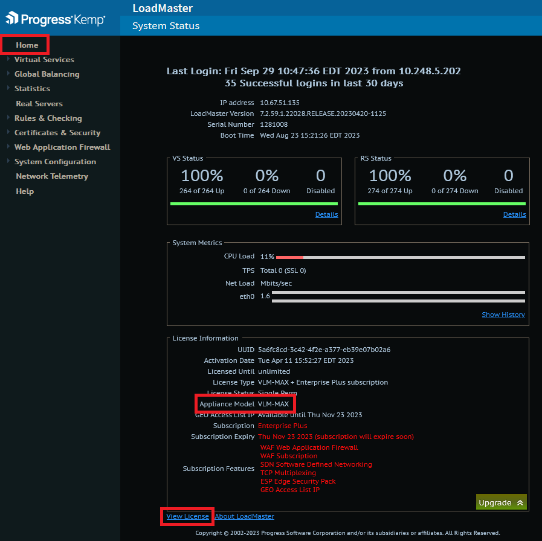Select Virtual Services in sidebar
The width and height of the screenshot is (542, 541).
click(x=44, y=60)
